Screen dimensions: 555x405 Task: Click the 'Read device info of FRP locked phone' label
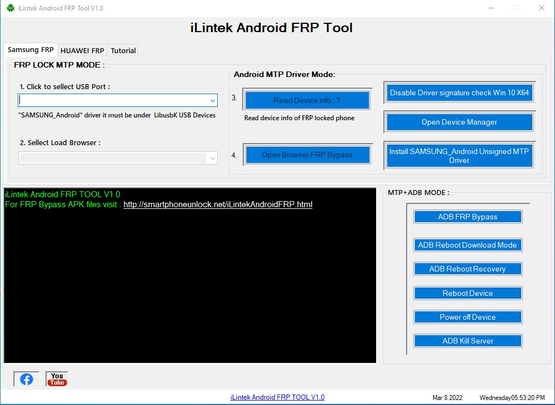300,118
